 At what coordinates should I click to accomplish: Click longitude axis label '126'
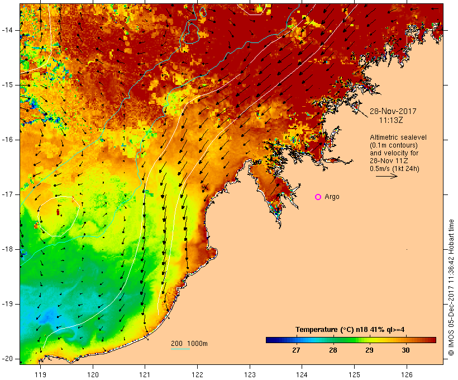click(407, 374)
